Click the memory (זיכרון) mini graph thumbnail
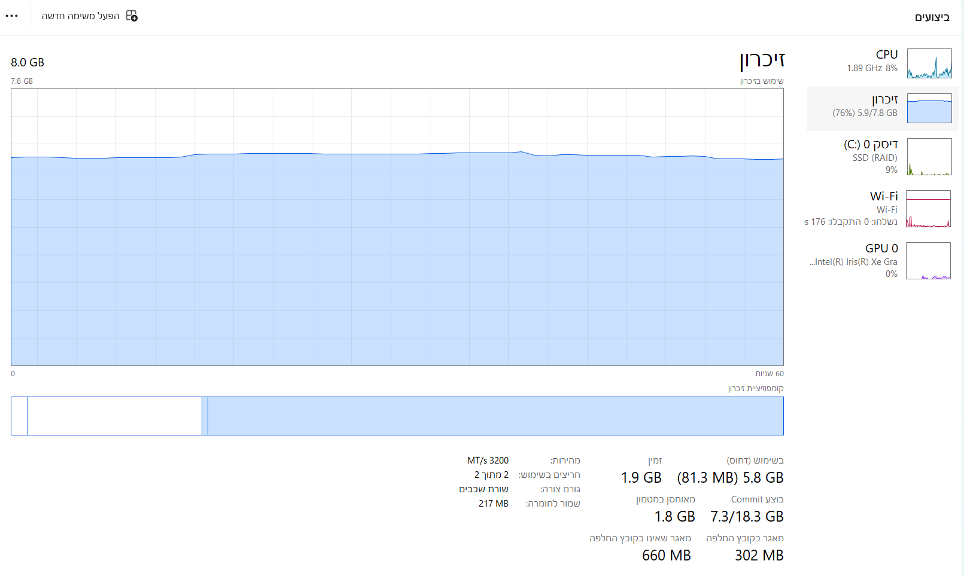Viewport: 964px width, 576px height. pyautogui.click(x=929, y=108)
